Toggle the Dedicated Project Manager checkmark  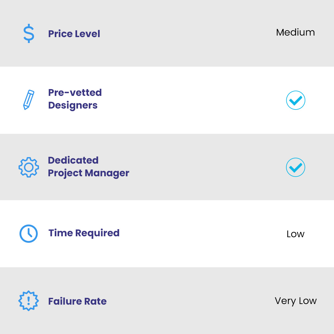click(296, 167)
